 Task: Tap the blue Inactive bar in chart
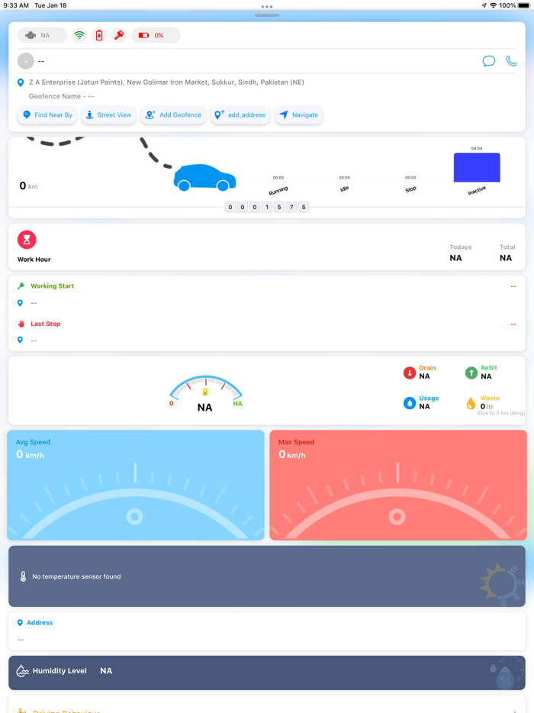coord(477,167)
